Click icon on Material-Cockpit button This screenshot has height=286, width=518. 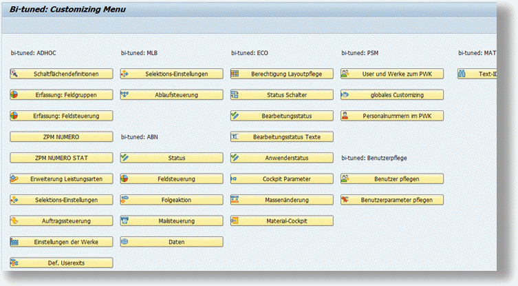235,221
